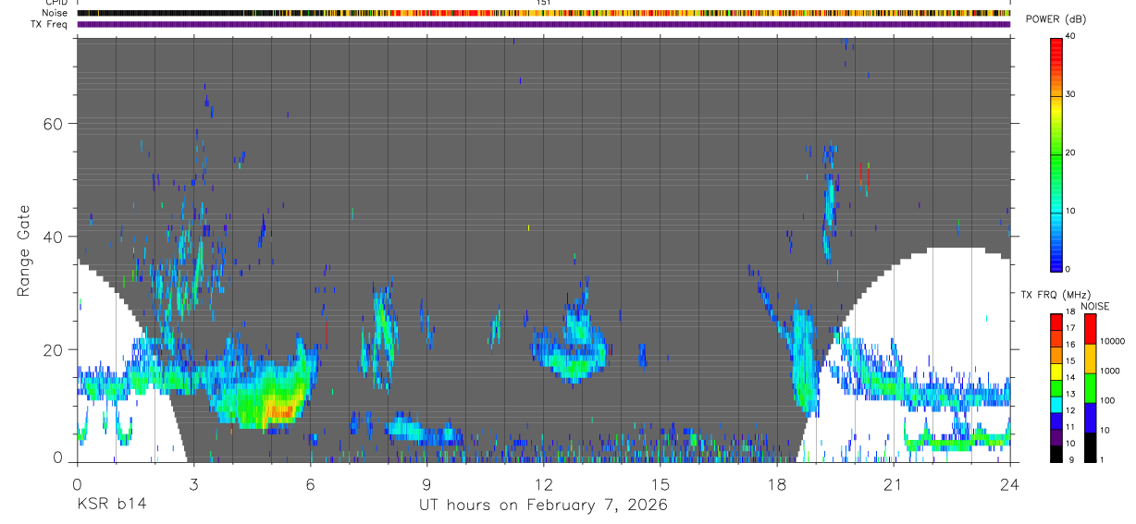The height and width of the screenshot is (524, 1136).
Task: Click the orange-red 16–17 MHz TX FRQ swatch
Action: point(1056,336)
